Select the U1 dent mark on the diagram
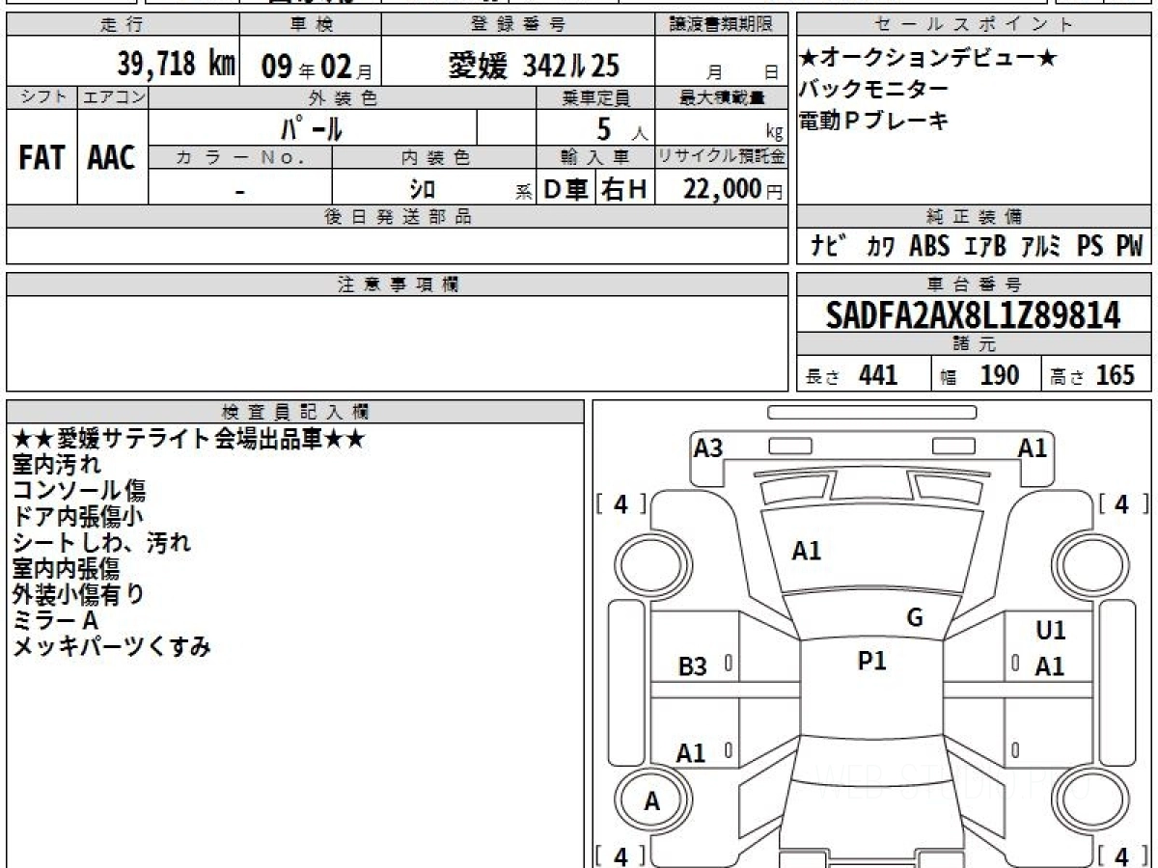Image resolution: width=1158 pixels, height=868 pixels. [1050, 631]
